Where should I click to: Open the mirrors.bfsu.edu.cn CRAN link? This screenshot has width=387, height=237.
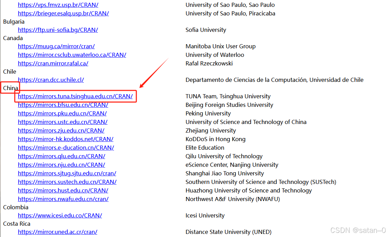[63, 105]
